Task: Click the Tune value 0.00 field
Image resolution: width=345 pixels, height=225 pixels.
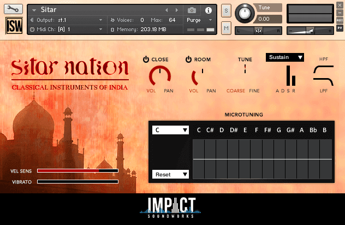Action: tap(268, 19)
